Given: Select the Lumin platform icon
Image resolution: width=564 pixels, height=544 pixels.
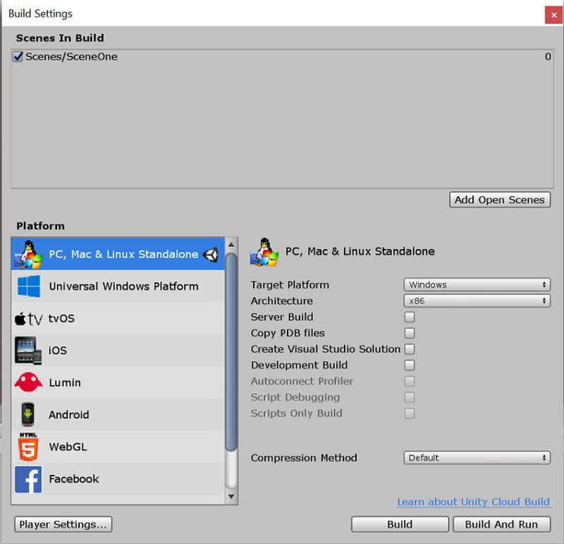Looking at the screenshot, I should [x=27, y=382].
